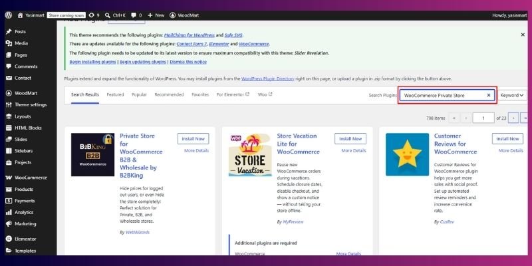Viewport: 532px width, 266px height.
Task: Open the WordPress Plugin Directory link
Action: tap(268, 78)
